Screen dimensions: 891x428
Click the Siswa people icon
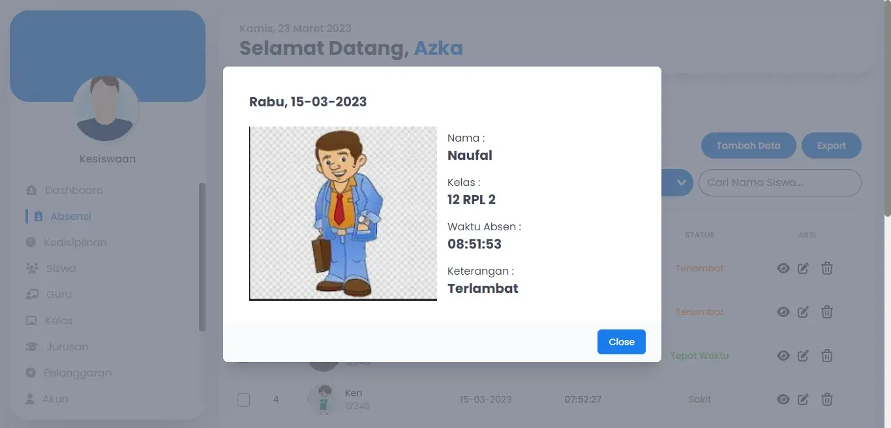[31, 269]
